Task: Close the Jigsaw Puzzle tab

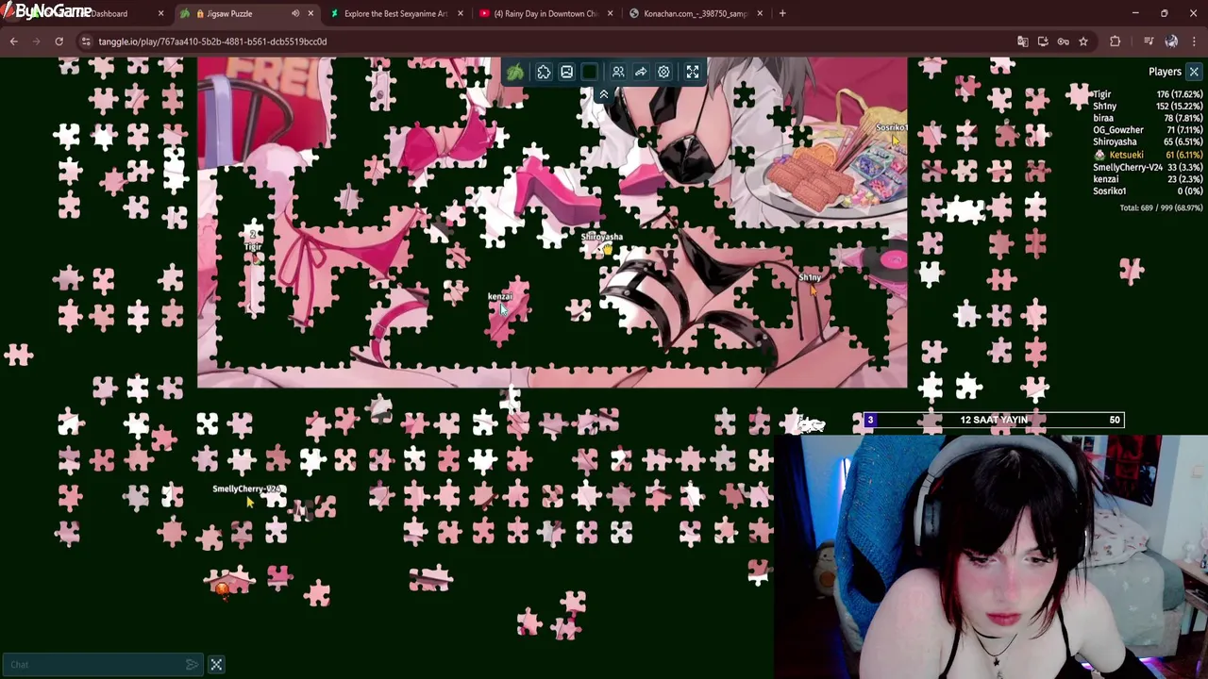Action: [x=310, y=13]
